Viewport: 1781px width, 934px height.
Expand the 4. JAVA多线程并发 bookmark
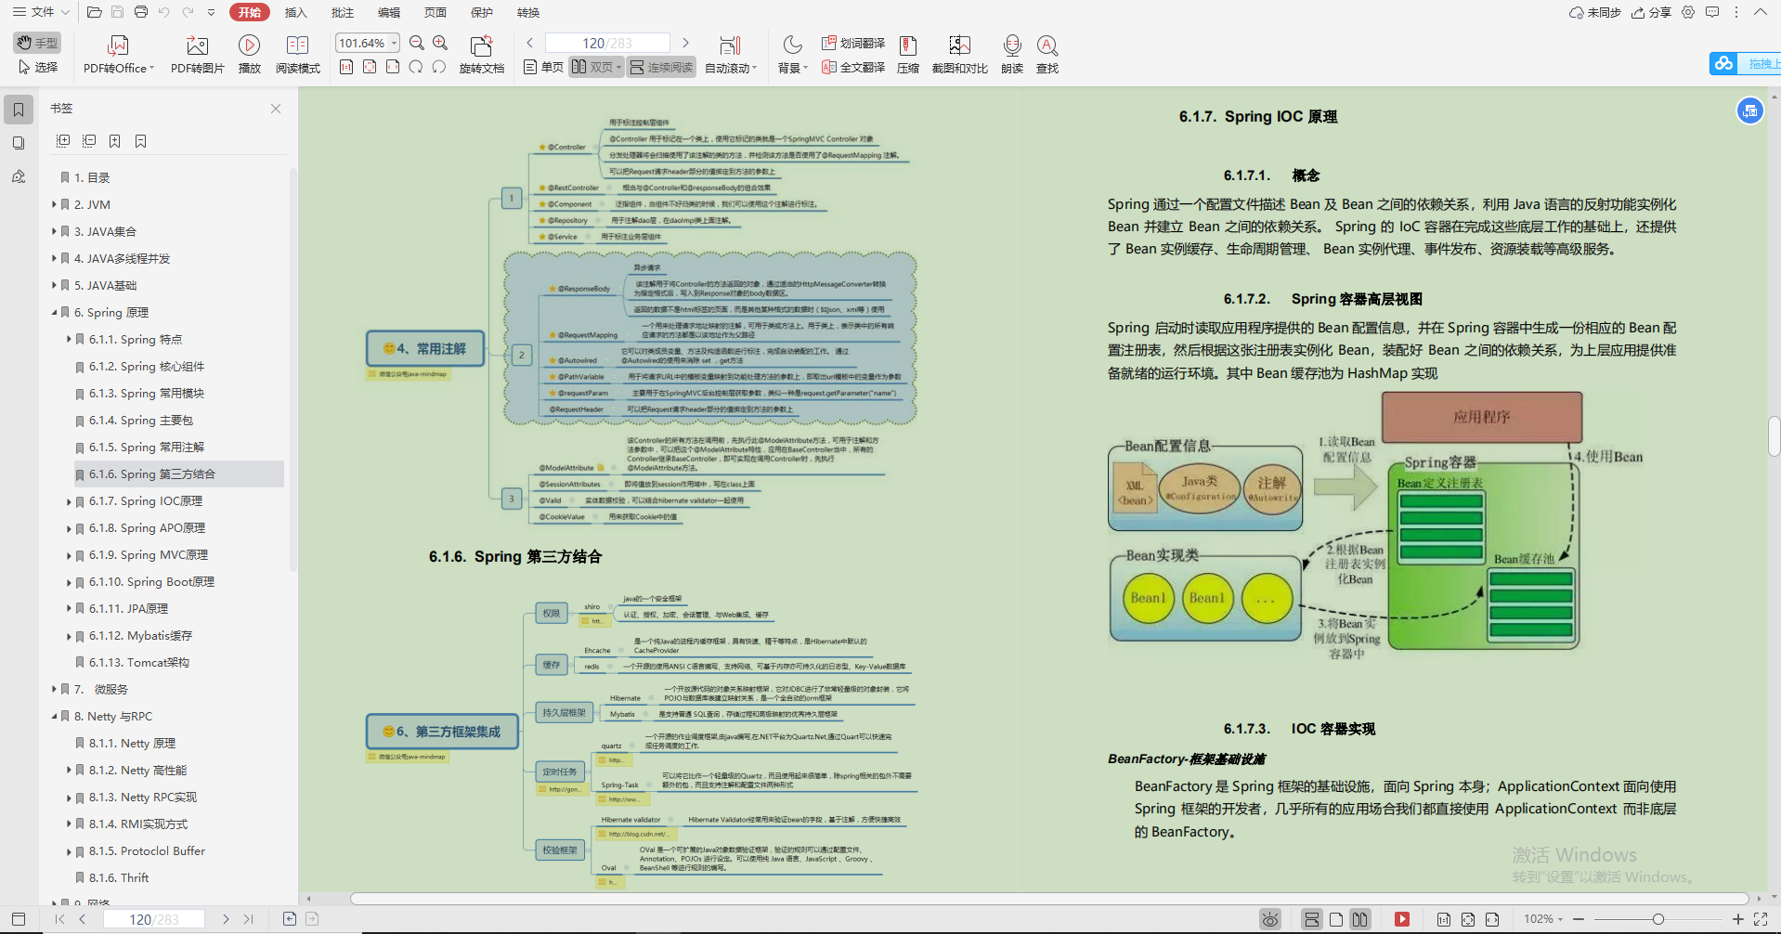point(54,258)
